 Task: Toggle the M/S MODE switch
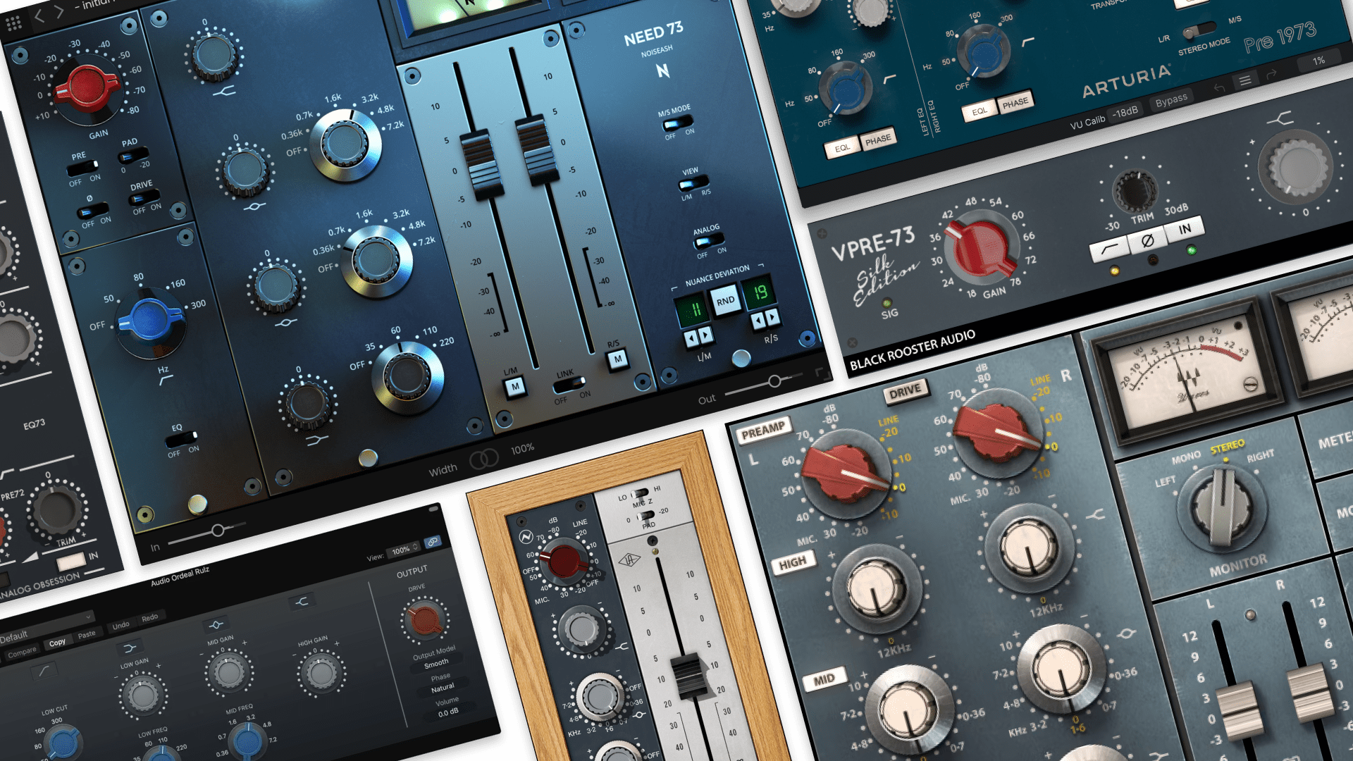678,123
